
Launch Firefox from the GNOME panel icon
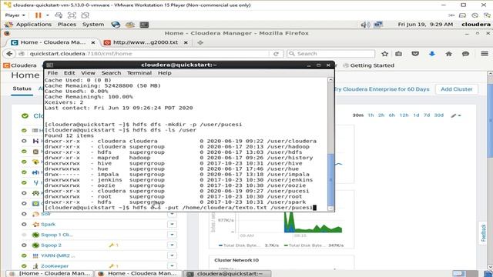click(116, 25)
